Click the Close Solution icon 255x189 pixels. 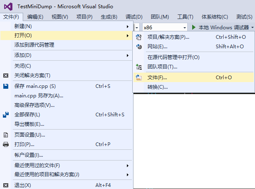pos(6,76)
